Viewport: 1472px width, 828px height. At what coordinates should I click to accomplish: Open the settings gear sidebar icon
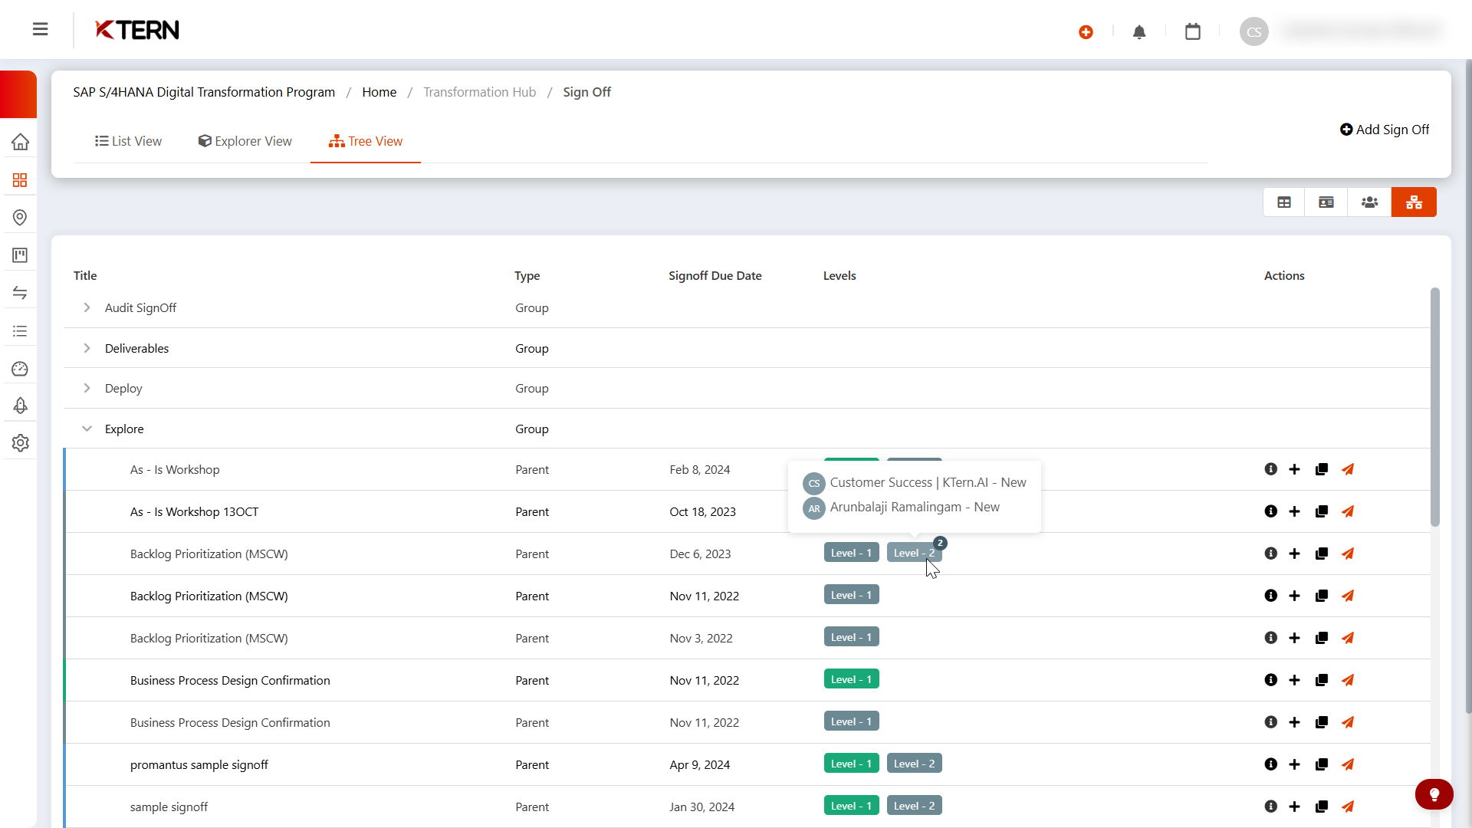click(x=21, y=443)
